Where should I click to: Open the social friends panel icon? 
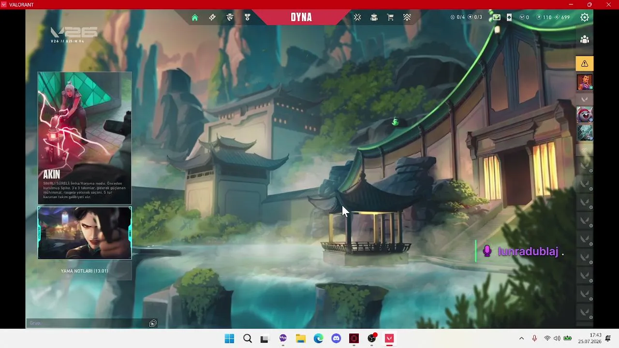585,40
